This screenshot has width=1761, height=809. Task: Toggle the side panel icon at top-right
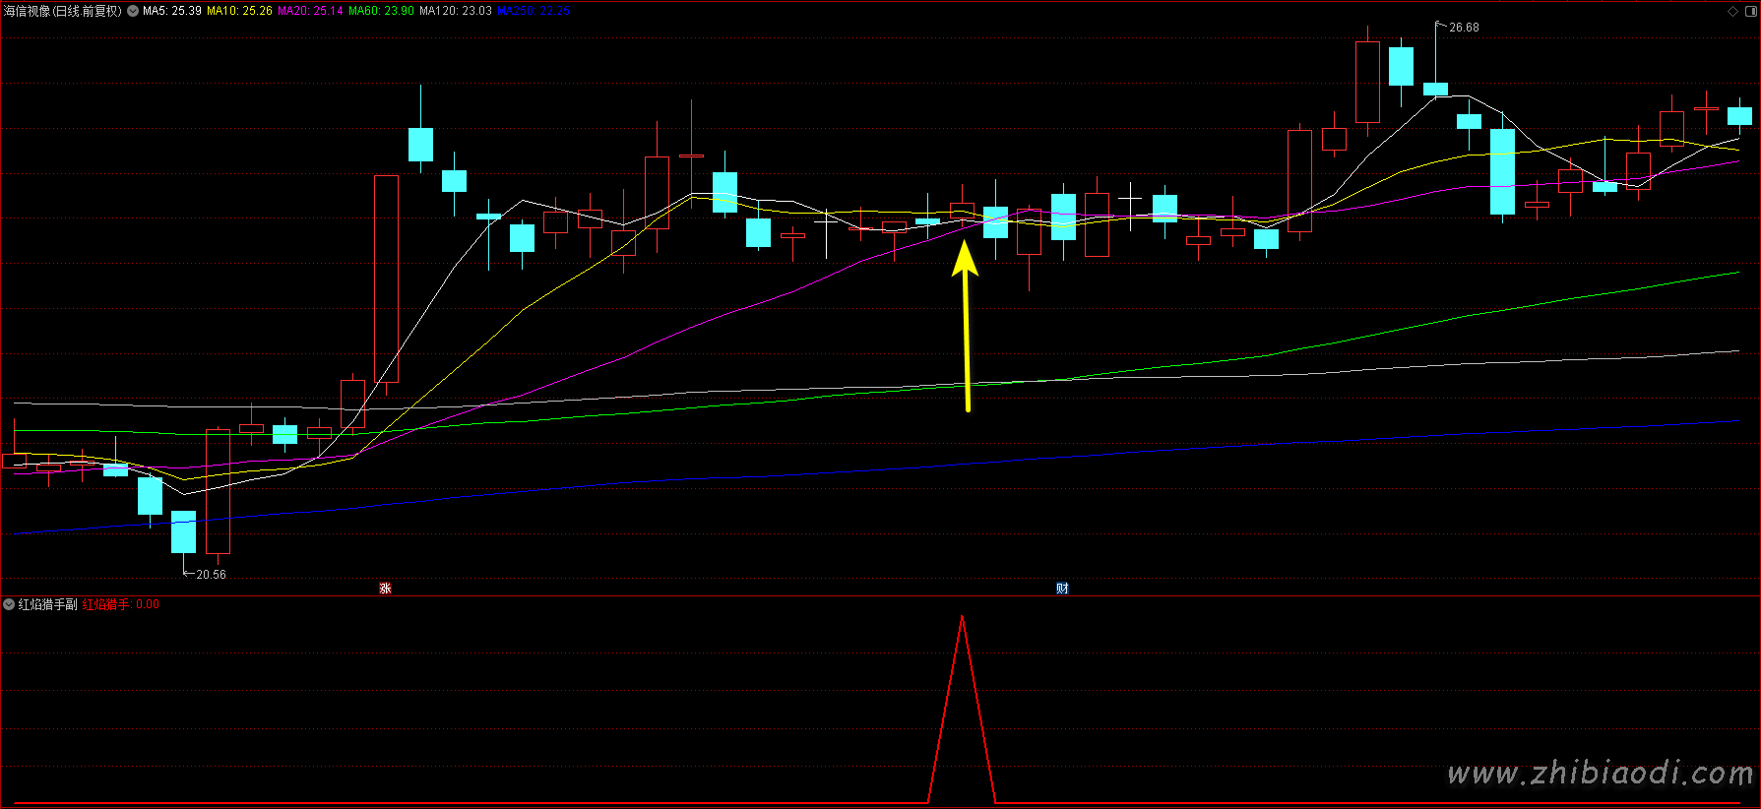[x=1749, y=11]
